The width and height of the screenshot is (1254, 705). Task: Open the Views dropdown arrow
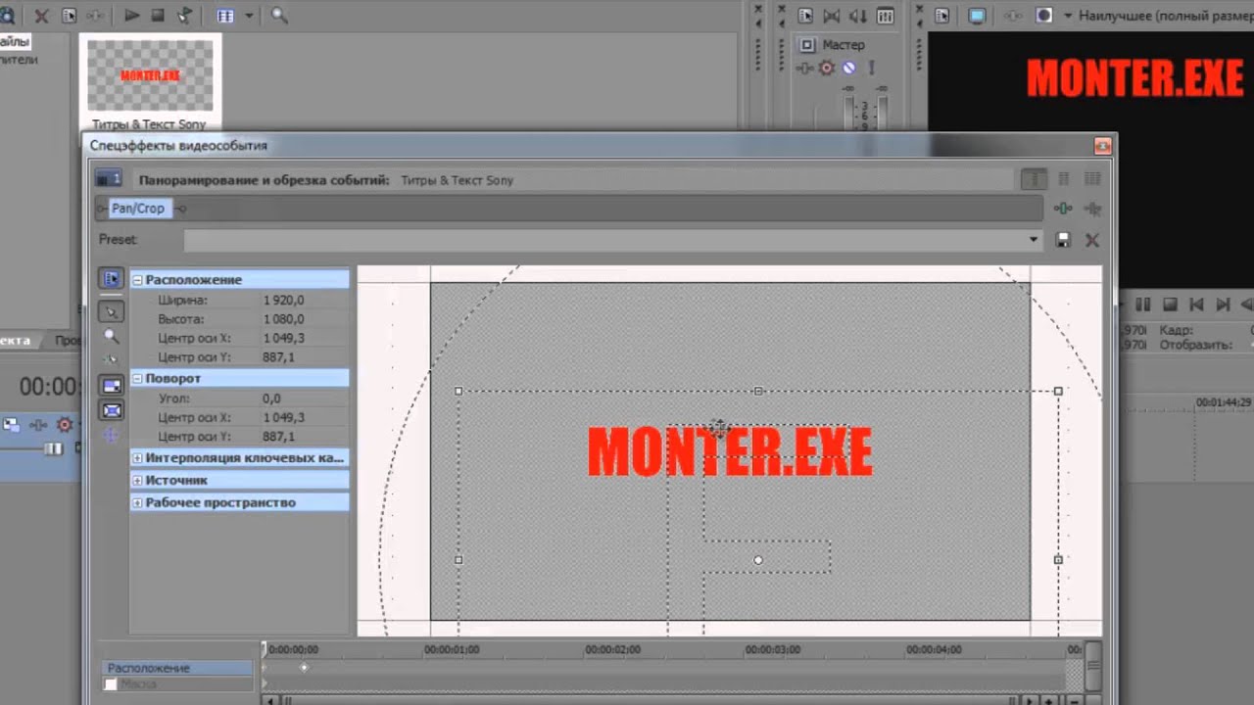point(249,16)
